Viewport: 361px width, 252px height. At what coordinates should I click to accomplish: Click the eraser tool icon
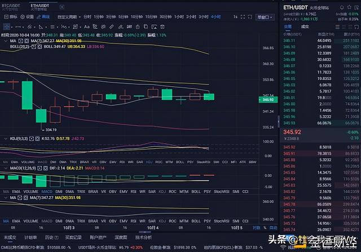(121, 27)
